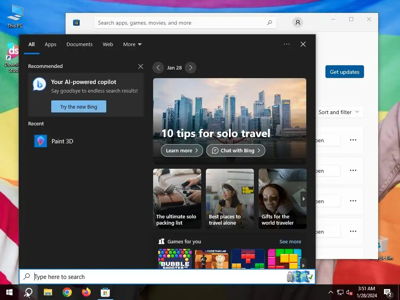
Task: Open the Windows Start menu
Action: 9,292
